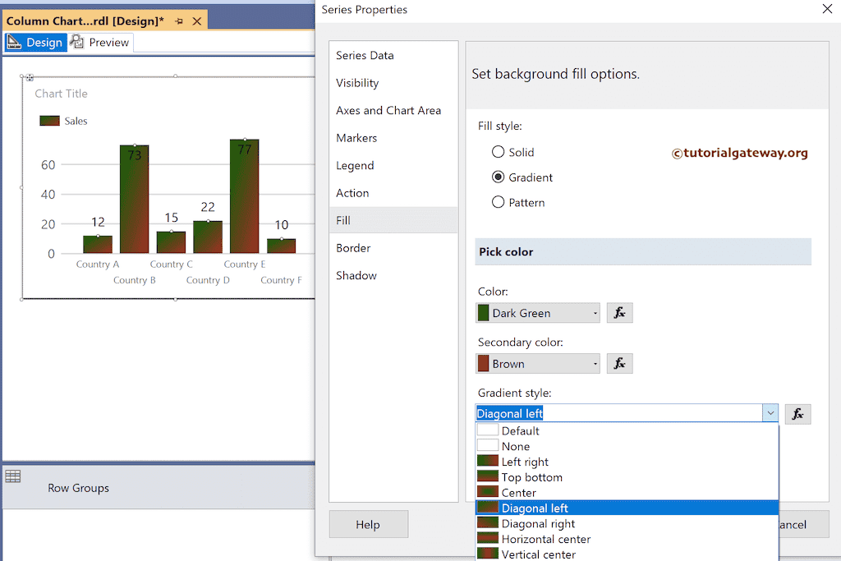Select the Dark Green color swatch
Image resolution: width=841 pixels, height=561 pixels.
pyautogui.click(x=482, y=313)
